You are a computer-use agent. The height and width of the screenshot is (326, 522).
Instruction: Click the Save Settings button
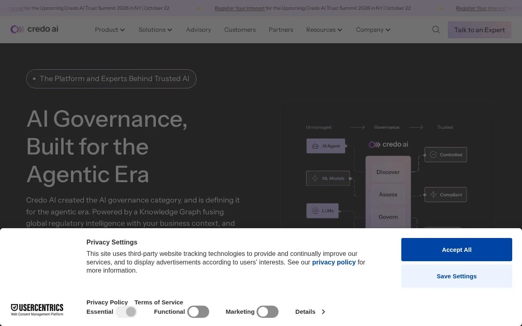click(x=457, y=276)
